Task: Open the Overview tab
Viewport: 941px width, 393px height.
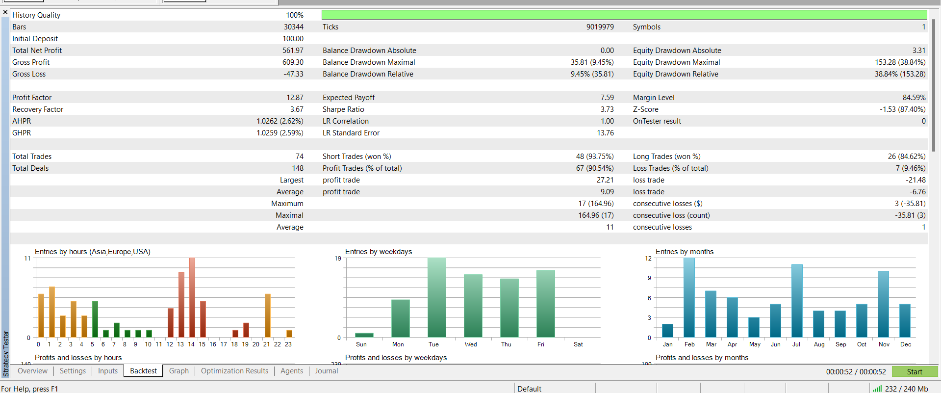Action: pos(32,371)
